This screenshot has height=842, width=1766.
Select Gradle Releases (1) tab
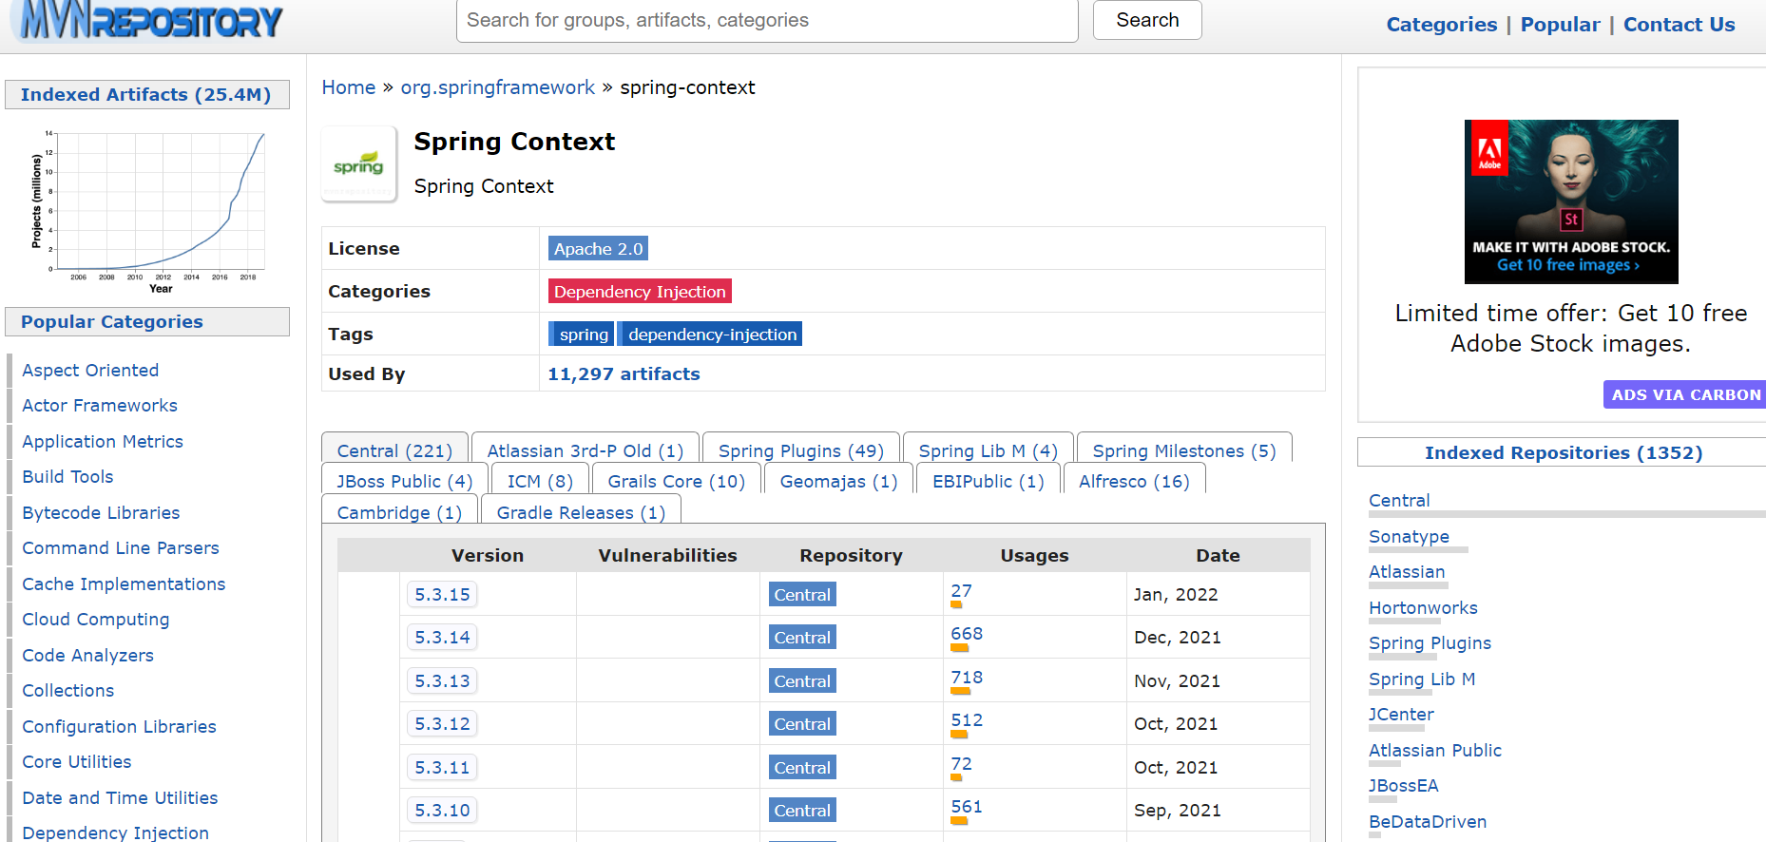581,512
